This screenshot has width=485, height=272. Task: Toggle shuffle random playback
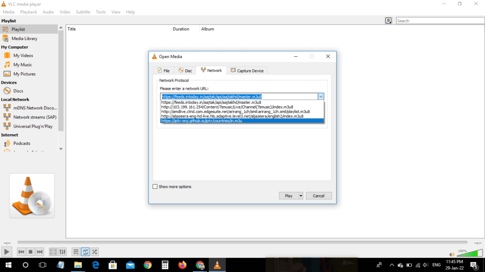pyautogui.click(x=95, y=252)
